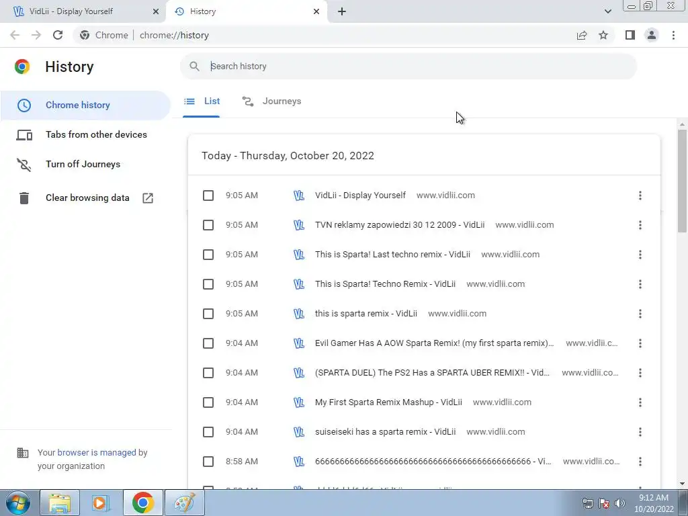Open the Windows Start menu
Image resolution: width=688 pixels, height=516 pixels.
(x=18, y=503)
